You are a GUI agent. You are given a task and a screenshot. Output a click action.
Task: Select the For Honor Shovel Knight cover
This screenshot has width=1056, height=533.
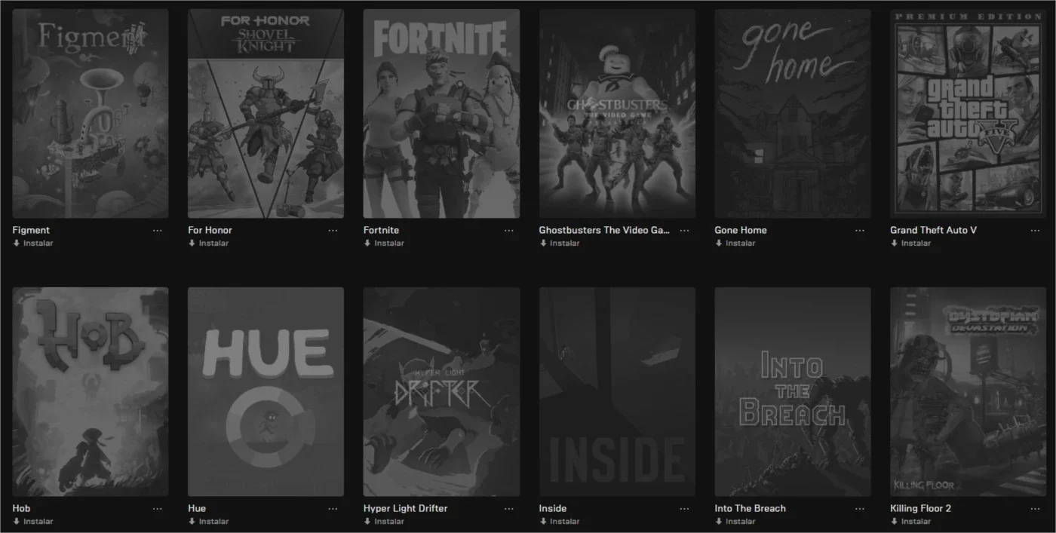(x=266, y=114)
